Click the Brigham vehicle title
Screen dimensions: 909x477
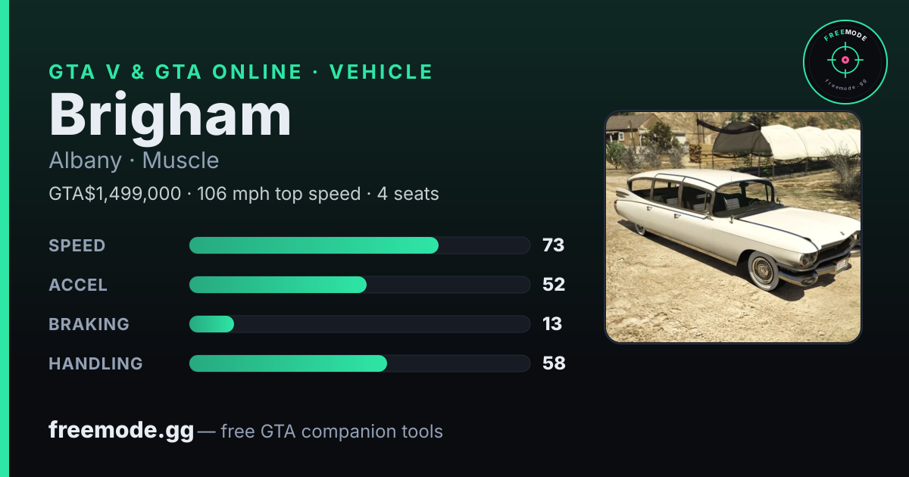click(x=170, y=115)
